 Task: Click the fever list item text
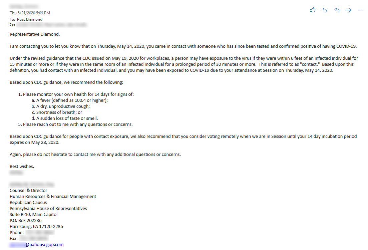(72, 100)
